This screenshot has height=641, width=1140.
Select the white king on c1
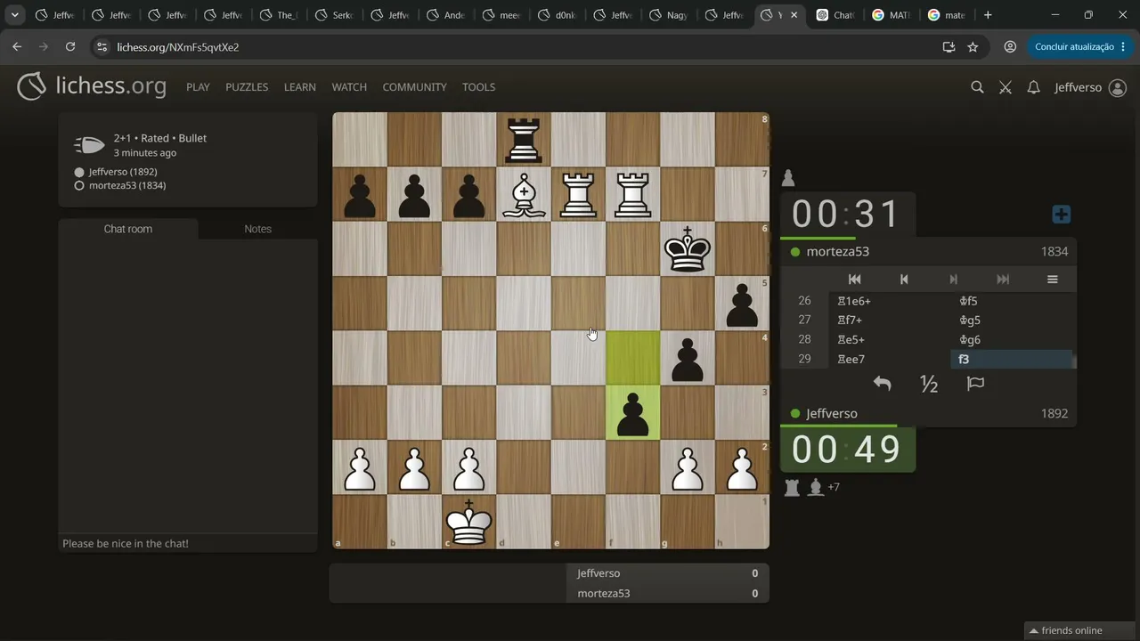click(x=469, y=522)
